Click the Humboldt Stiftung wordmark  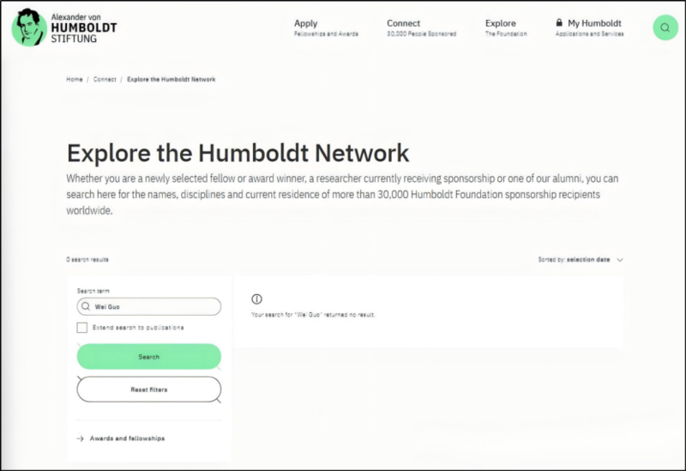click(x=84, y=27)
